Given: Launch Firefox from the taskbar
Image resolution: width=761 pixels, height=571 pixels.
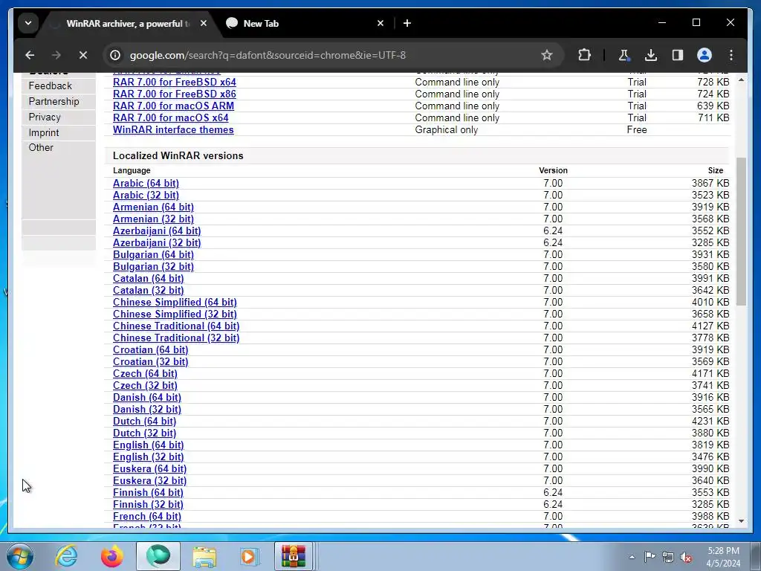Looking at the screenshot, I should 111,556.
